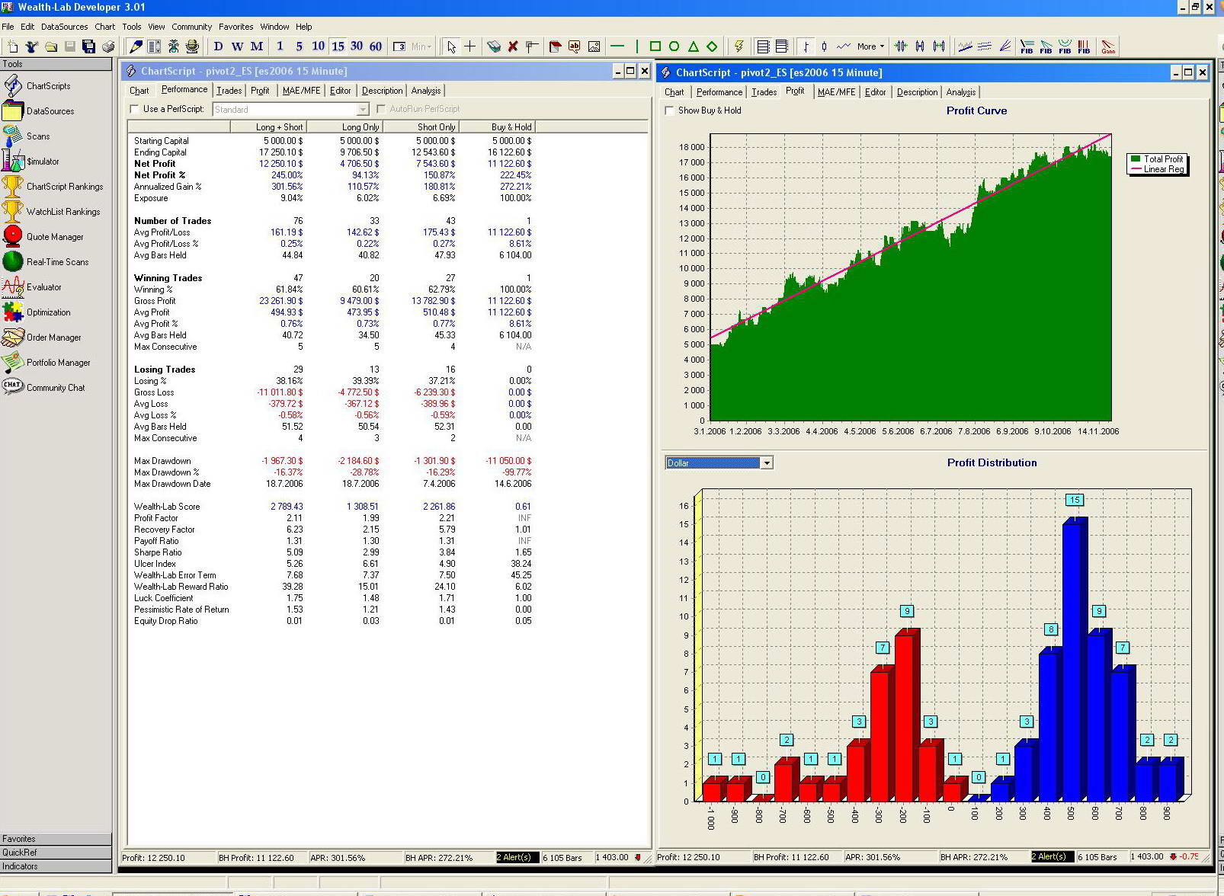Select the 5-minute scale button
The height and width of the screenshot is (896, 1224).
coord(299,46)
